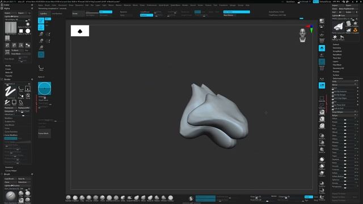This screenshot has height=204, width=363.
Task: Toggle Polish By Features circle switch
Action: click(x=358, y=91)
